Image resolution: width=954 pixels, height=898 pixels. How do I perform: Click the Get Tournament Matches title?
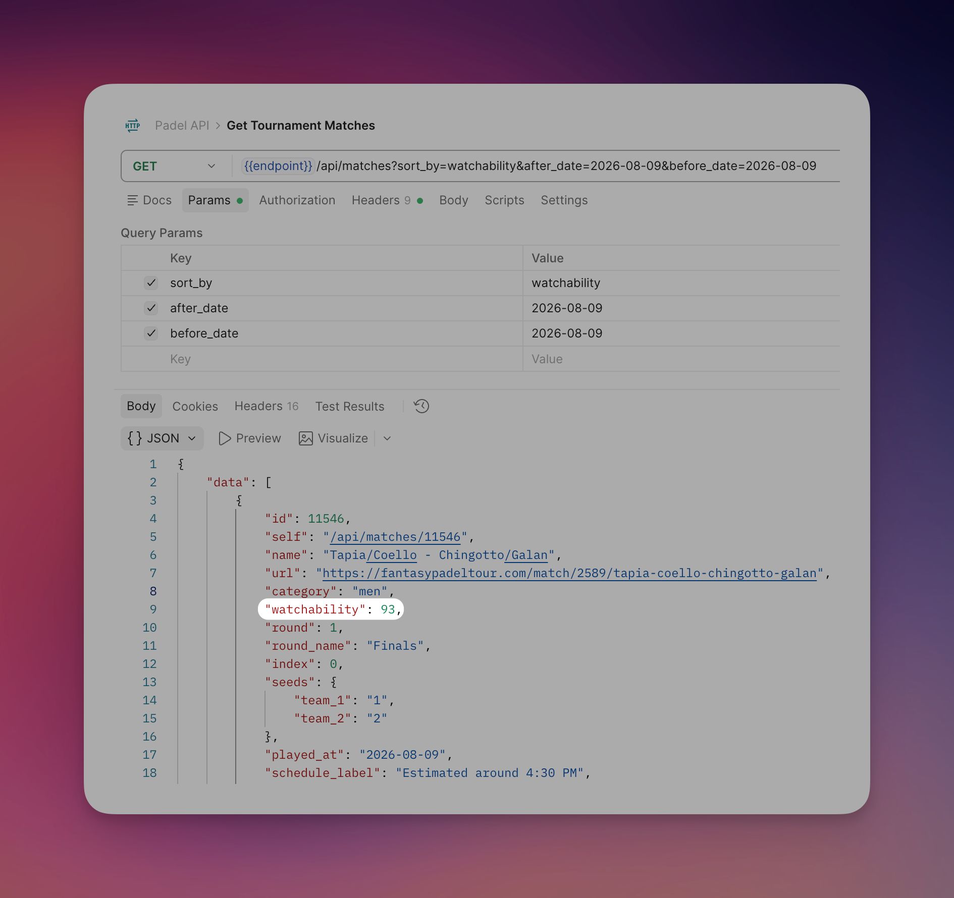click(x=301, y=126)
